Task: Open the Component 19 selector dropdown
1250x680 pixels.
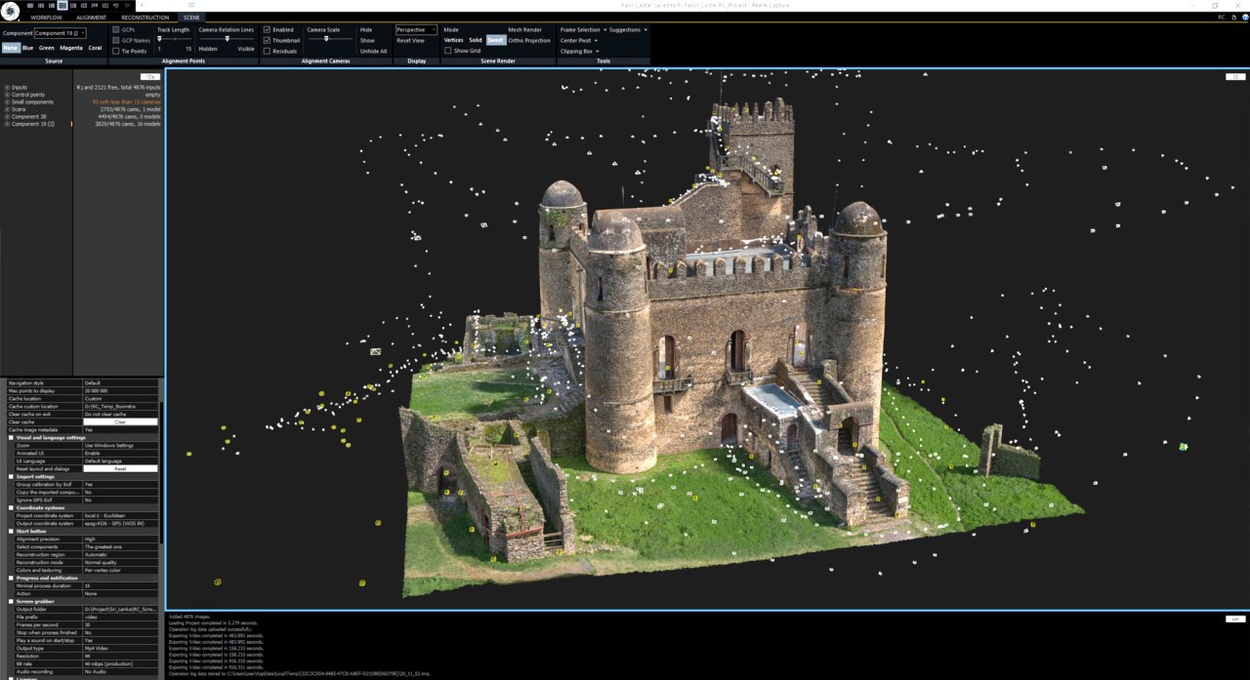Action: click(83, 31)
